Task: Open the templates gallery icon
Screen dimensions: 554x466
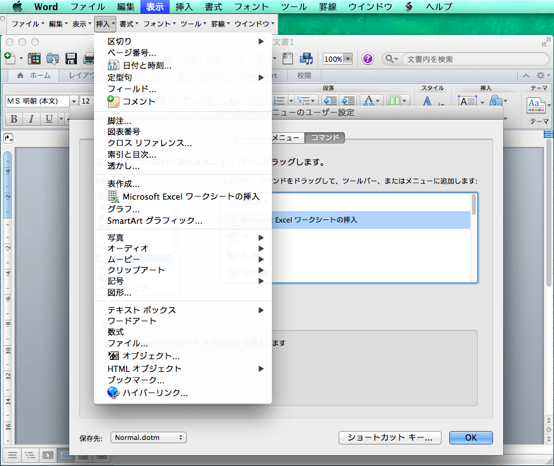Action: click(34, 58)
